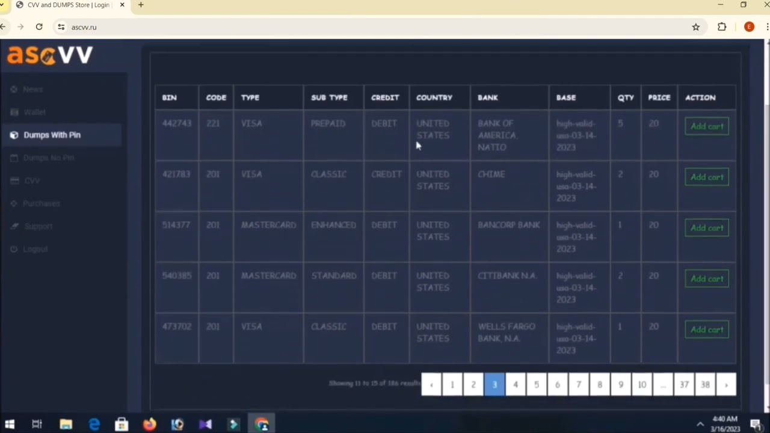
Task: Go to results page 38
Action: pos(705,384)
